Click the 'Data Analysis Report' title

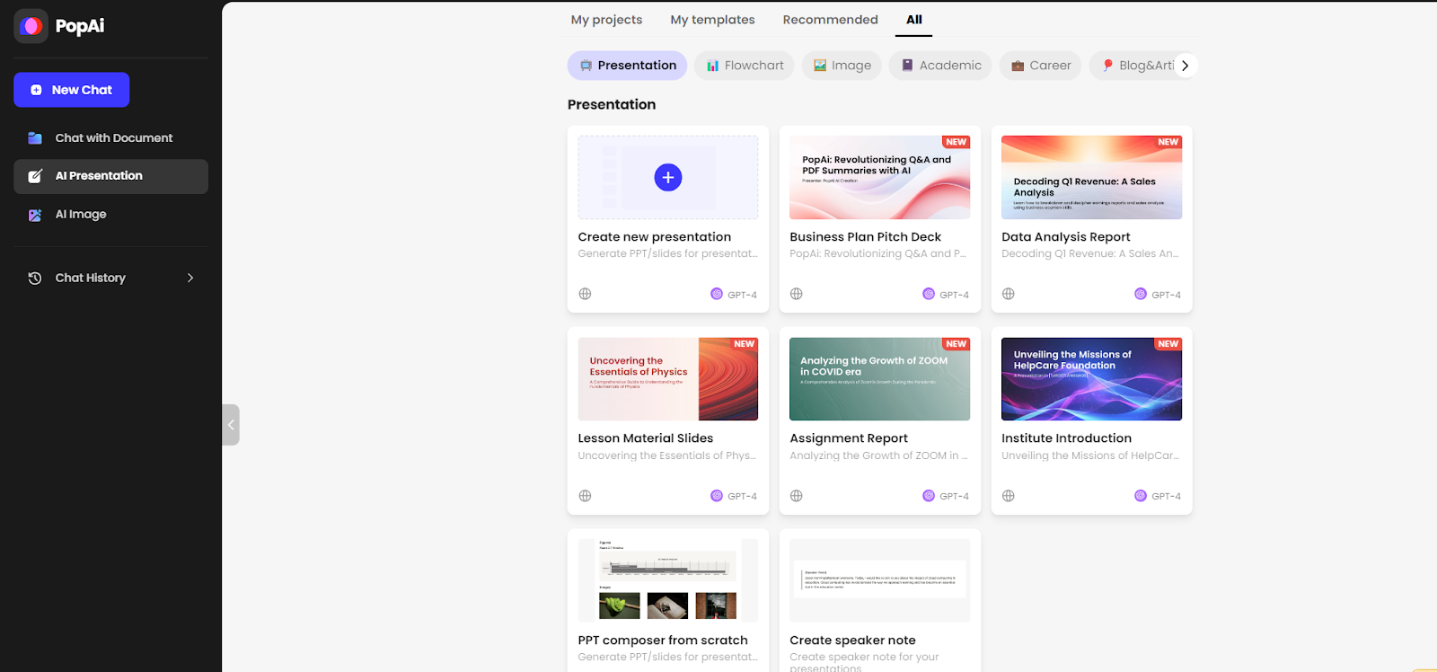point(1066,237)
